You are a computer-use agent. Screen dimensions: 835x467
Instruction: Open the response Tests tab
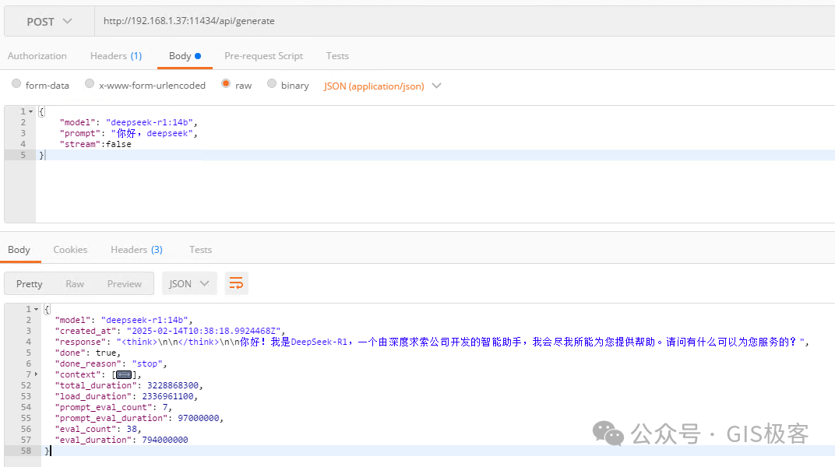201,250
